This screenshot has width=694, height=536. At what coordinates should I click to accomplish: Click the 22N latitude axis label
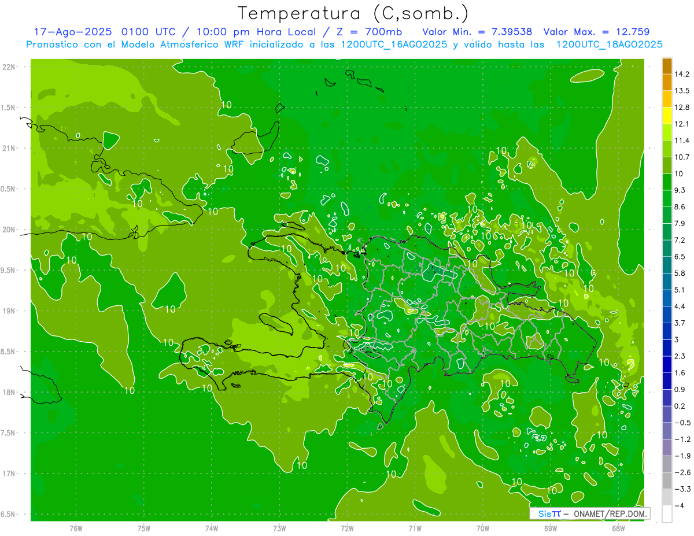click(8, 66)
